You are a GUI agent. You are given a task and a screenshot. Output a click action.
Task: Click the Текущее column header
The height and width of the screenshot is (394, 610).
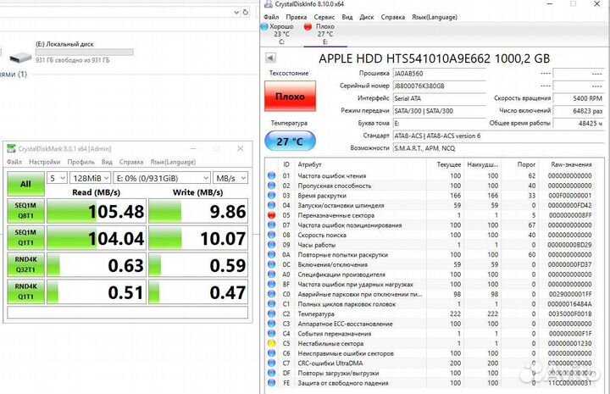pyautogui.click(x=448, y=164)
